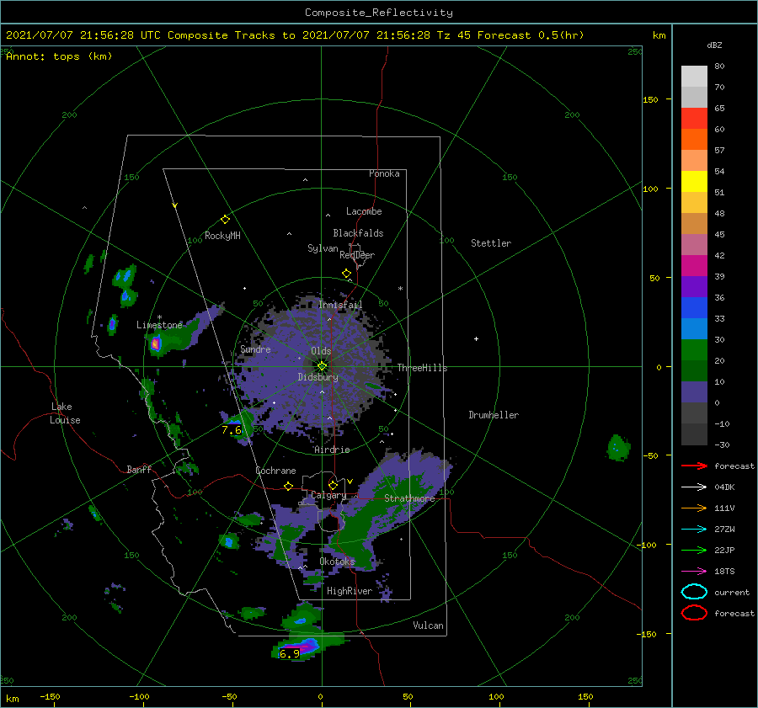Click the red forecast arrow in legend
Screen dimensions: 758x708
coord(694,466)
